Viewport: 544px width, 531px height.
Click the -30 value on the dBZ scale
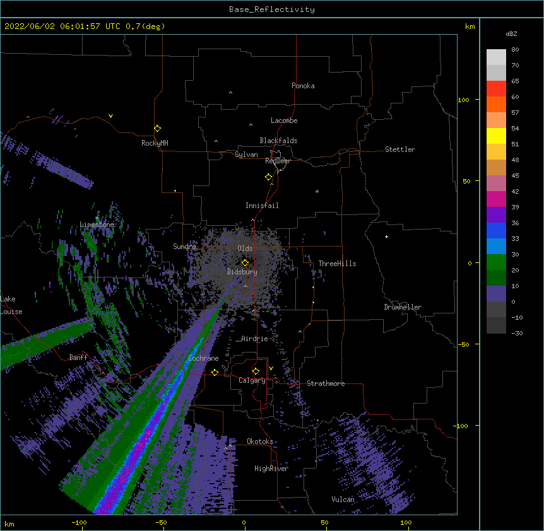pos(517,334)
